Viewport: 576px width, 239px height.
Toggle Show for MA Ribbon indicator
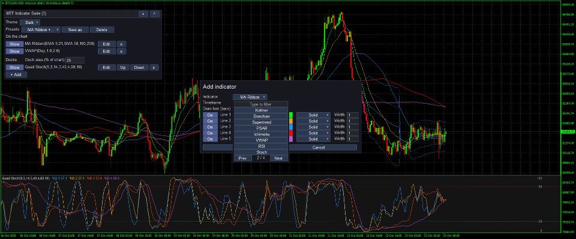click(x=14, y=44)
